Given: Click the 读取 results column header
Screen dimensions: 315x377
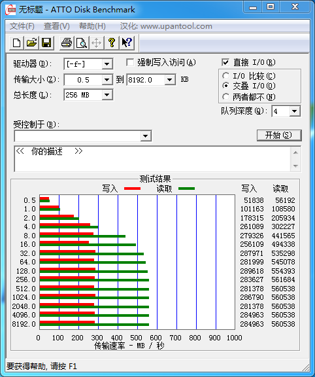Looking at the screenshot, I should (280, 188).
